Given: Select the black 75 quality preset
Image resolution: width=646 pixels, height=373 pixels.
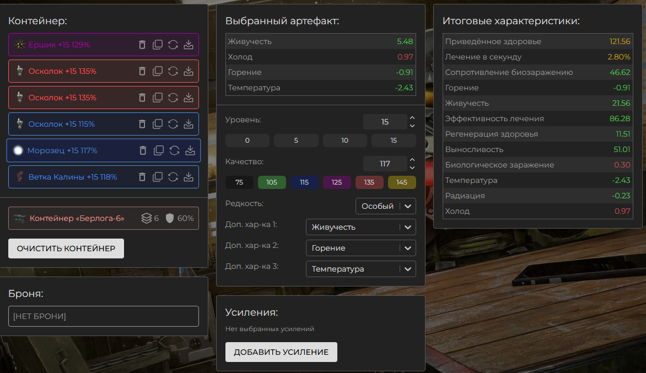Looking at the screenshot, I should pyautogui.click(x=239, y=182).
